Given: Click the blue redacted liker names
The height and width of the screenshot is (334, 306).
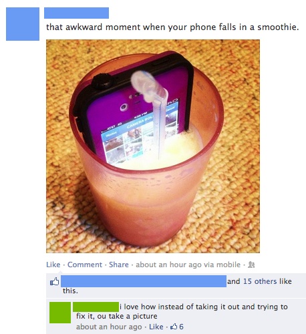Looking at the screenshot, I should [144, 281].
